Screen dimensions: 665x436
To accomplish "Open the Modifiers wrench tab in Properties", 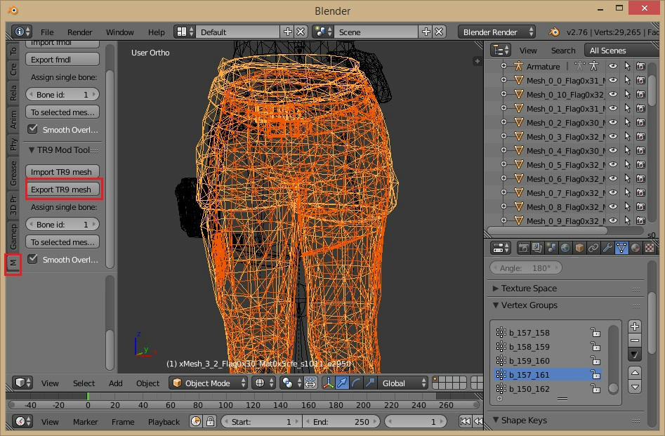I will [x=607, y=248].
